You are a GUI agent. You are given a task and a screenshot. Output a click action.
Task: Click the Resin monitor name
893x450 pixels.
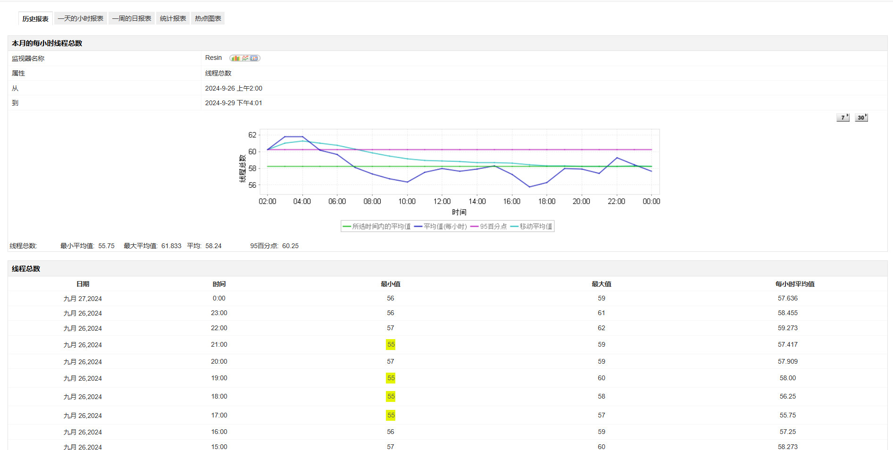click(213, 58)
